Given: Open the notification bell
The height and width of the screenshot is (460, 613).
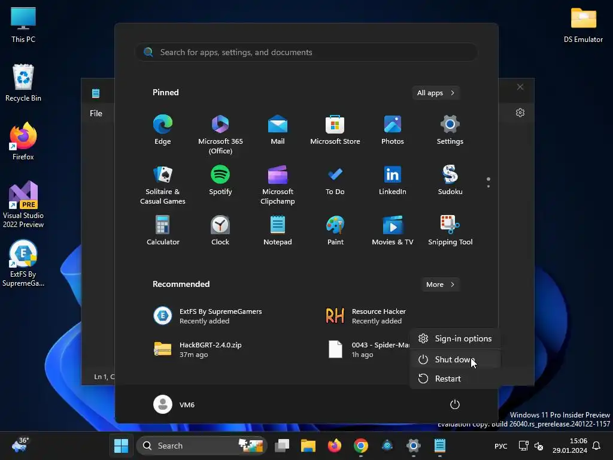Looking at the screenshot, I should pyautogui.click(x=597, y=446).
